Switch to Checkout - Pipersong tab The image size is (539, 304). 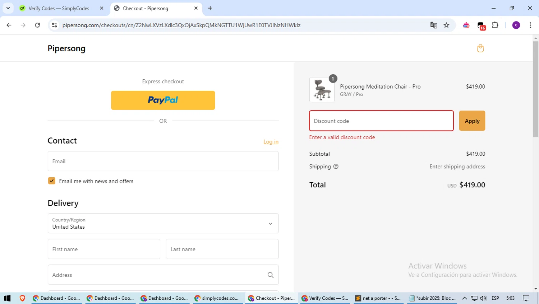pyautogui.click(x=156, y=8)
